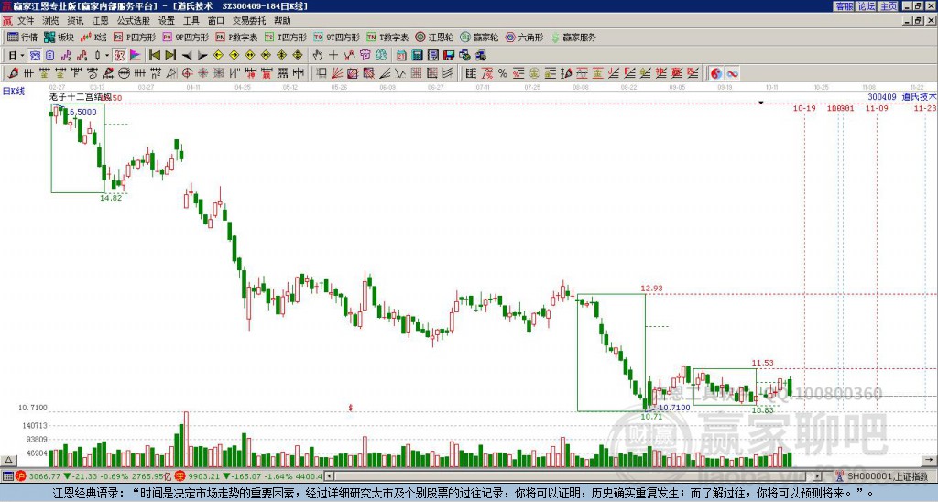Click the save floppy disk icon
Viewport: 938px width, 502px height.
tap(449, 56)
